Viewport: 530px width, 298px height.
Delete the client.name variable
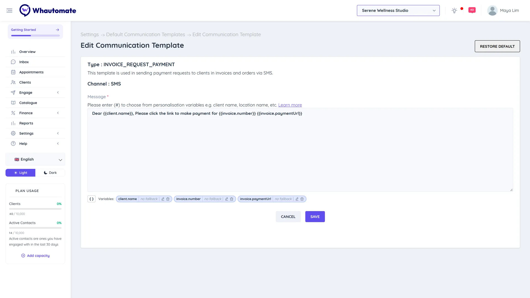(x=168, y=199)
